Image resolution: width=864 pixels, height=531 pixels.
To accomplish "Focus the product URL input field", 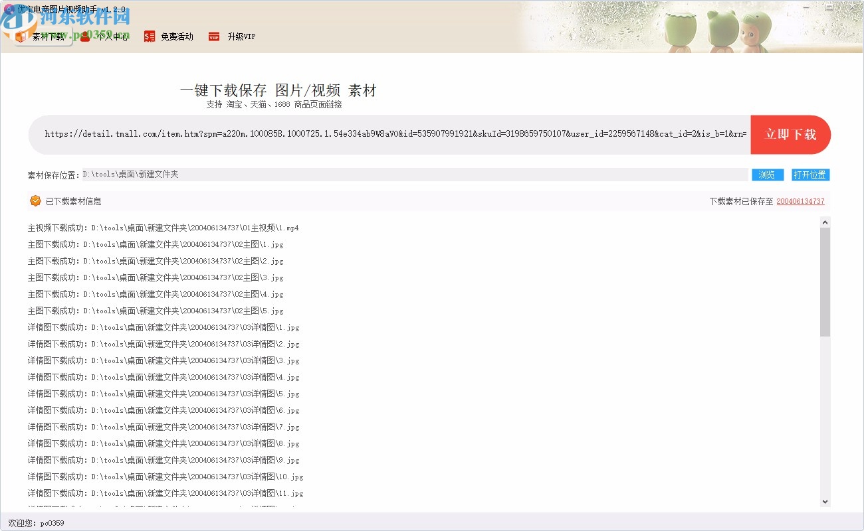I will coord(395,134).
